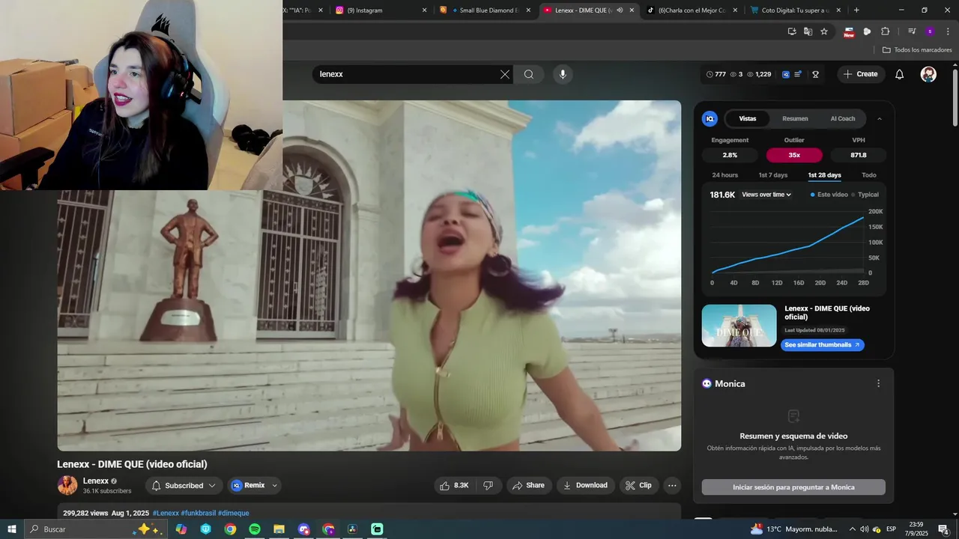Click the Clip button

click(638, 485)
